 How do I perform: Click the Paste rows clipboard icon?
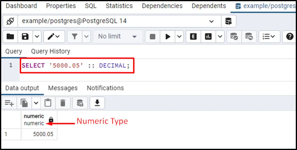48,103
